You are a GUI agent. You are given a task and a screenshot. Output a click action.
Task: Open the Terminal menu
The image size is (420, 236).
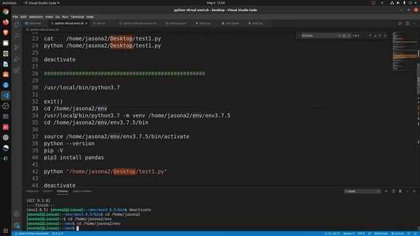click(77, 16)
